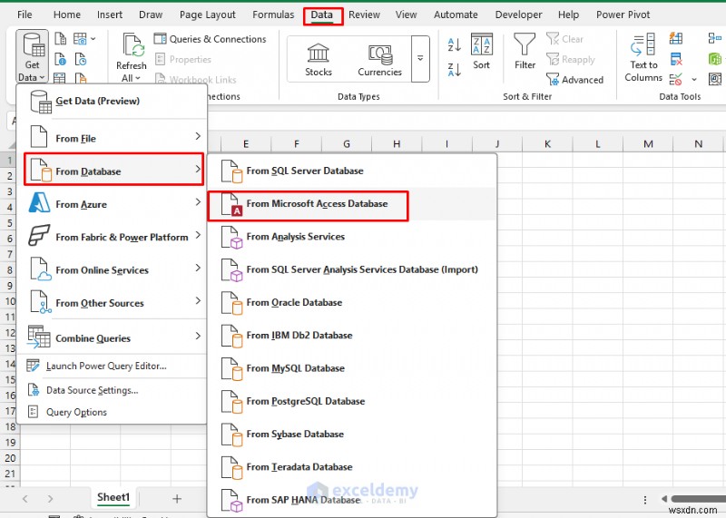The height and width of the screenshot is (518, 726).
Task: Click the next sheet navigation arrow
Action: tap(50, 499)
